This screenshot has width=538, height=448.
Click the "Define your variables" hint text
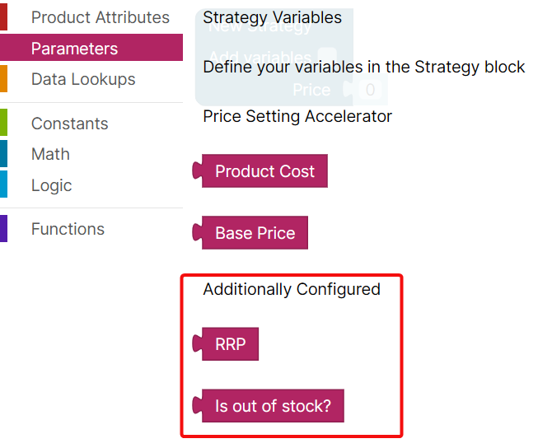point(363,67)
